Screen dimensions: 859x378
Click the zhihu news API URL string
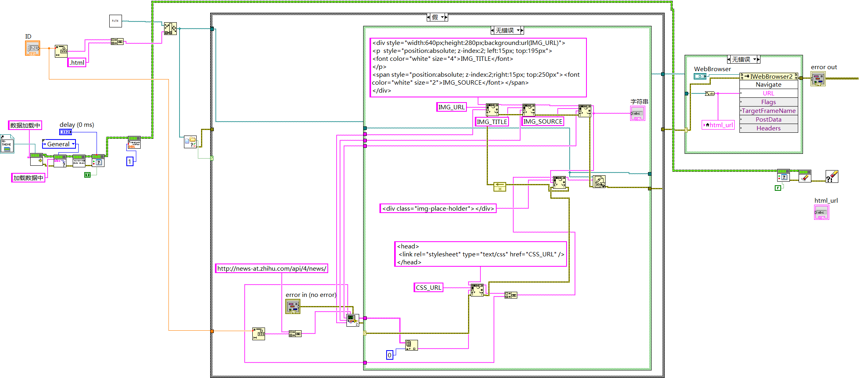[x=272, y=268]
